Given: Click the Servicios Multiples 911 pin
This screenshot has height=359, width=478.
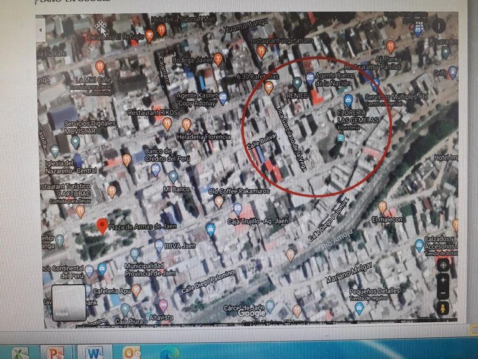Looking at the screenshot, I should [375, 85].
